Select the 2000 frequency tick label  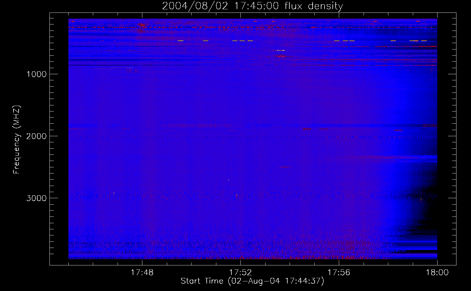click(x=36, y=136)
